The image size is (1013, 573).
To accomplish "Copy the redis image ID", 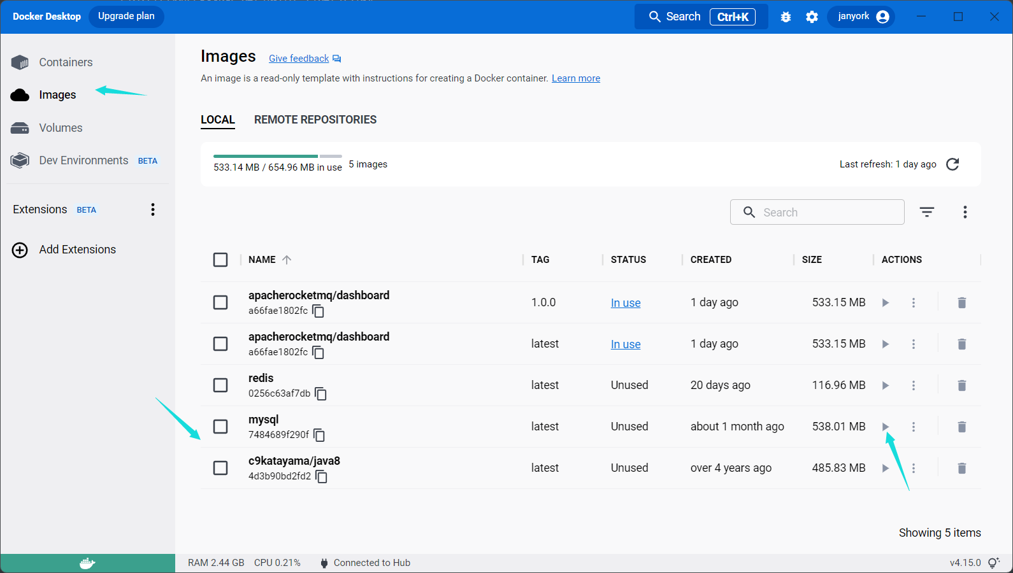I will (321, 394).
